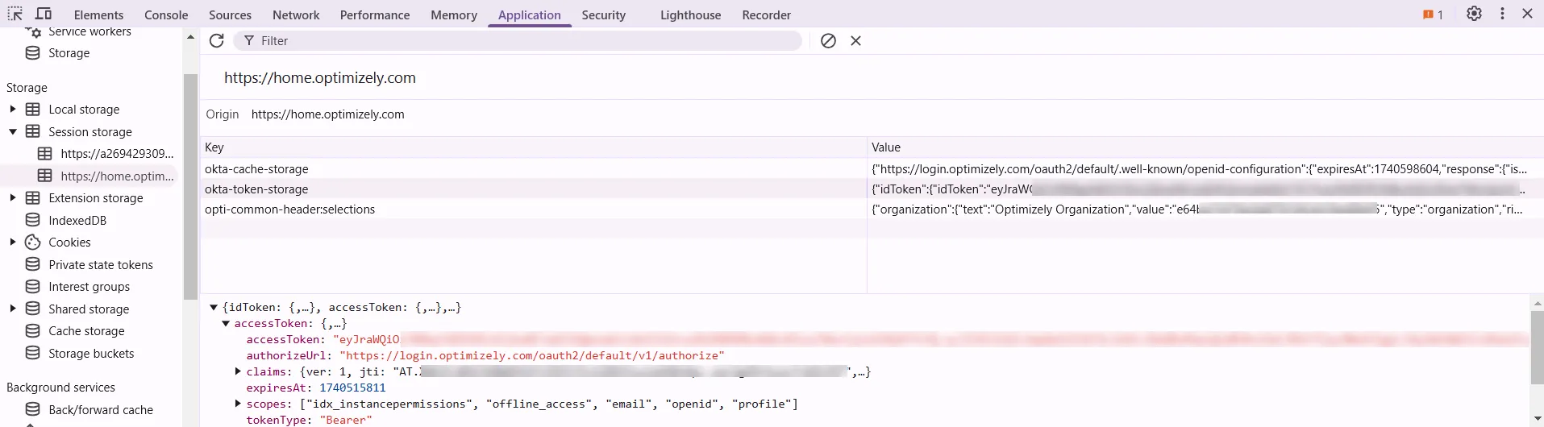The height and width of the screenshot is (427, 1544).
Task: Open the Sources tab
Action: 230,15
